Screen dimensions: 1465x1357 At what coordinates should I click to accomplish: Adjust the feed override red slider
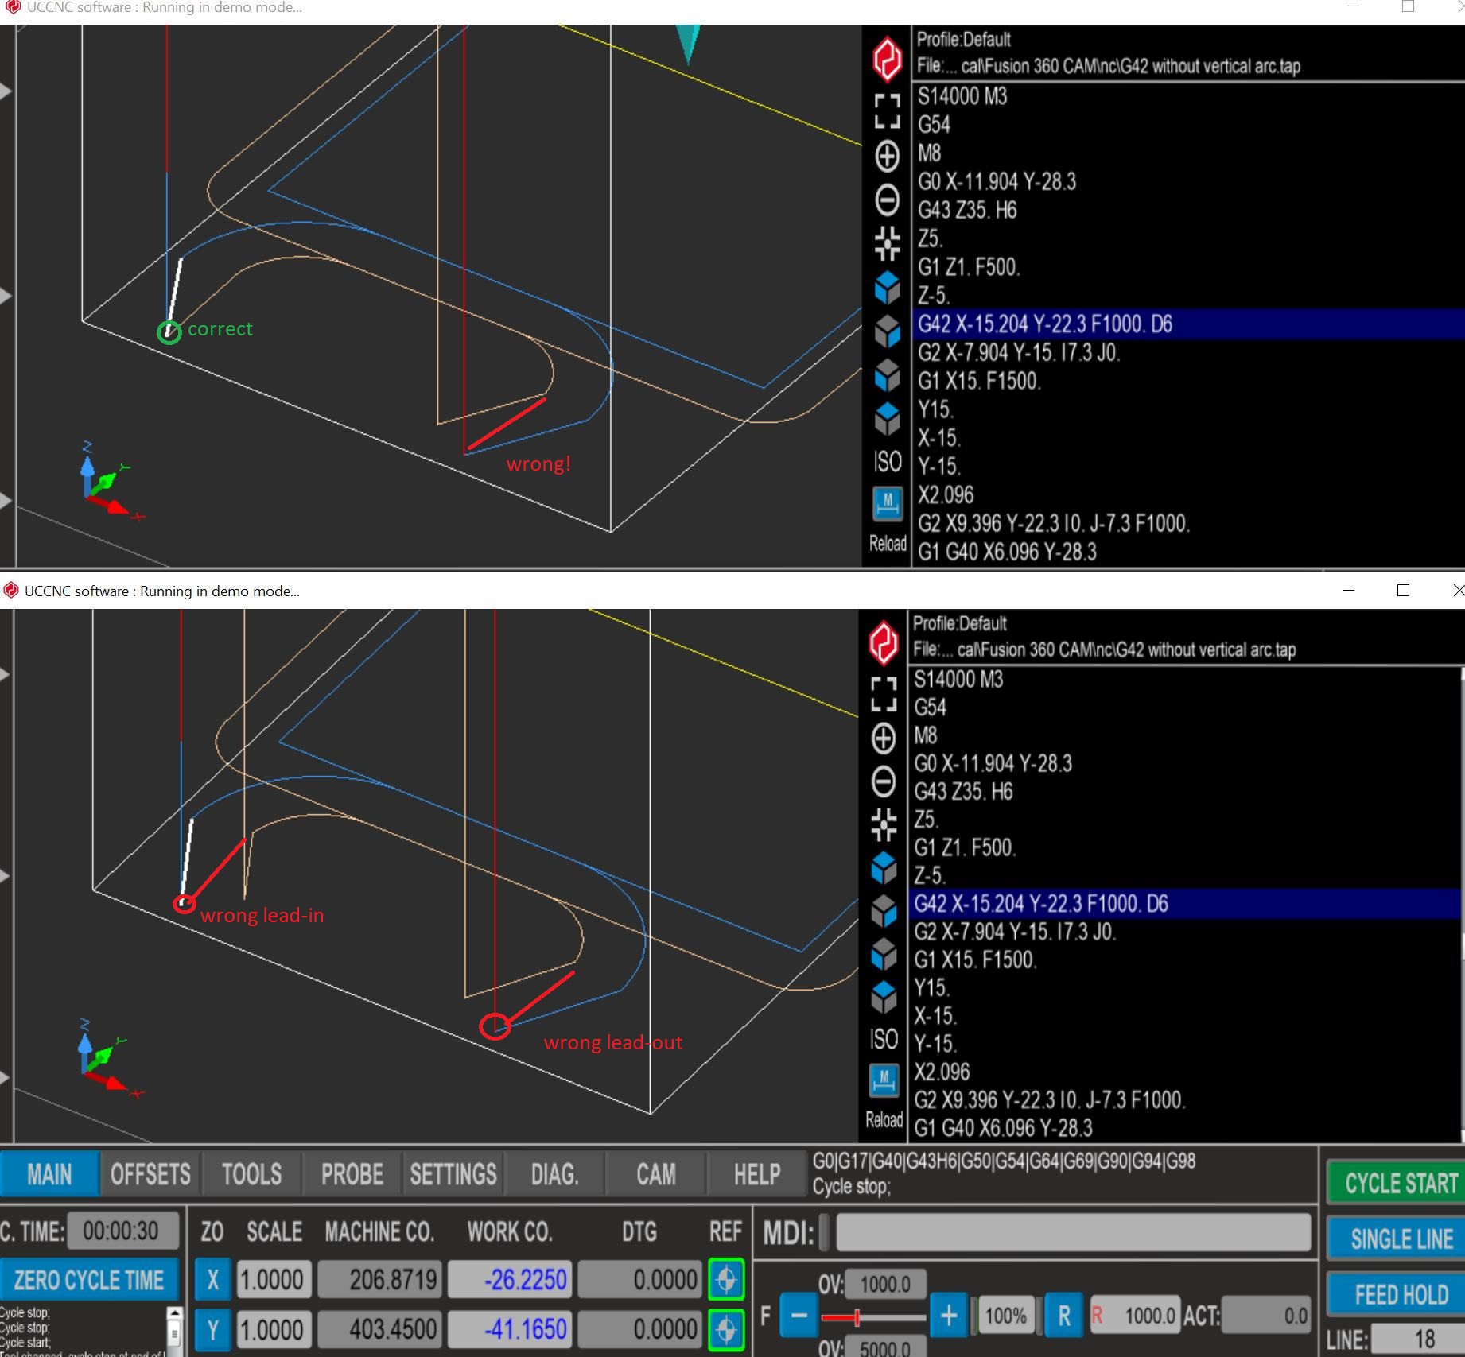coord(857,1317)
